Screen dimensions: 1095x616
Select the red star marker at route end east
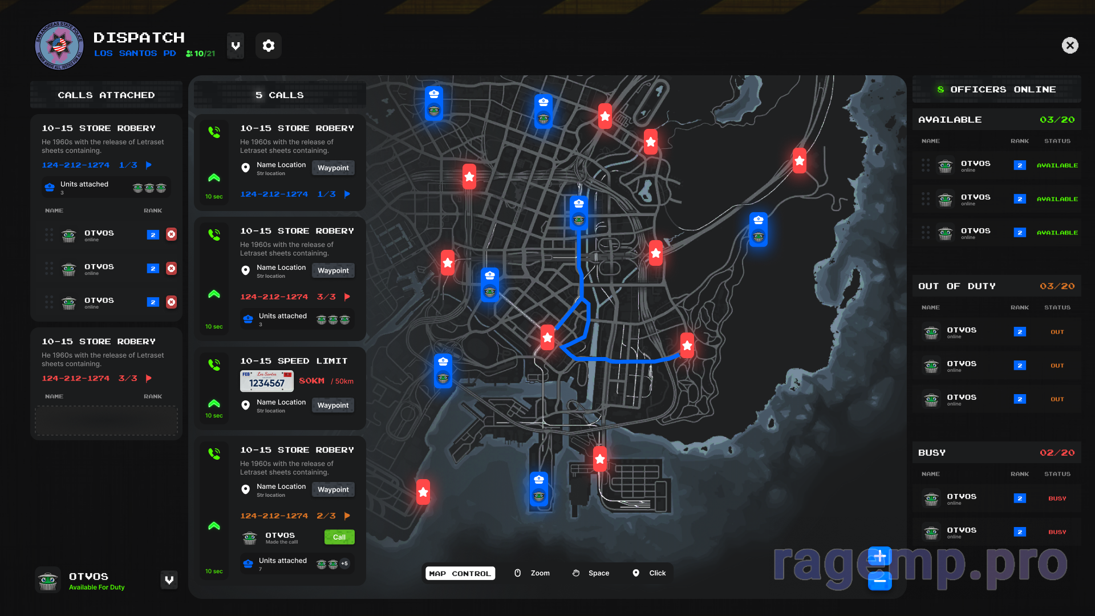click(x=687, y=346)
